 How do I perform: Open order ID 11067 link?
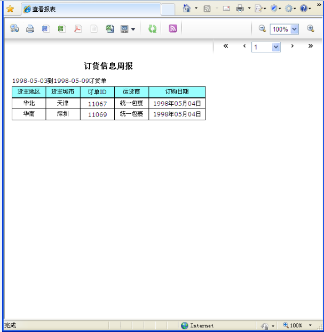tap(98, 104)
